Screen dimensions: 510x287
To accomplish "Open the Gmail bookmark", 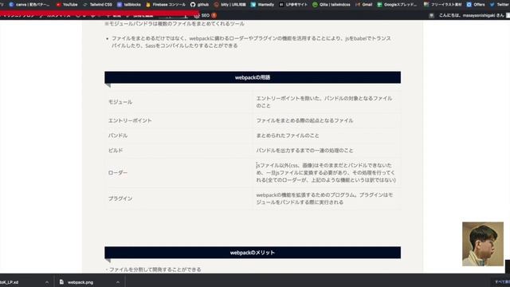I will [363, 5].
